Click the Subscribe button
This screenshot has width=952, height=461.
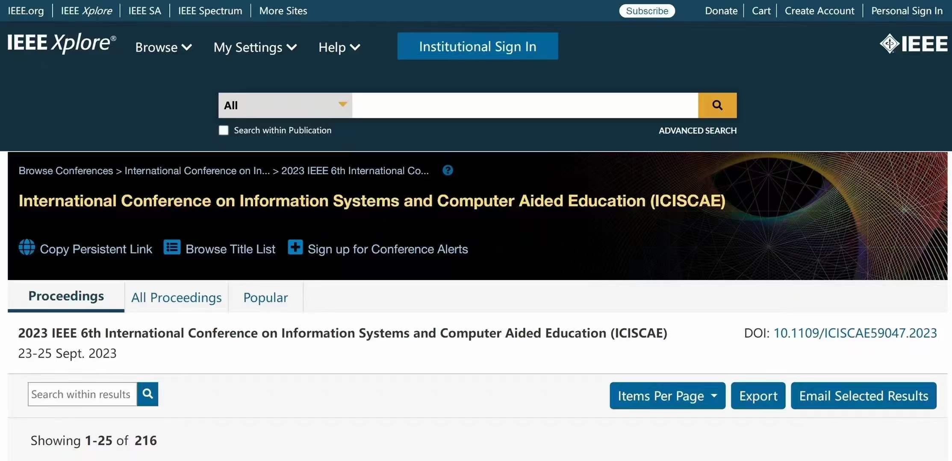(647, 11)
